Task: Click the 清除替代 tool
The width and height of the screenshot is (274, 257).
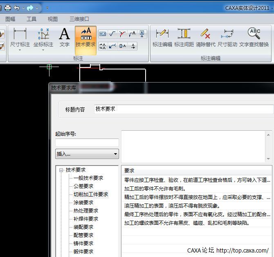Action: pos(206,37)
